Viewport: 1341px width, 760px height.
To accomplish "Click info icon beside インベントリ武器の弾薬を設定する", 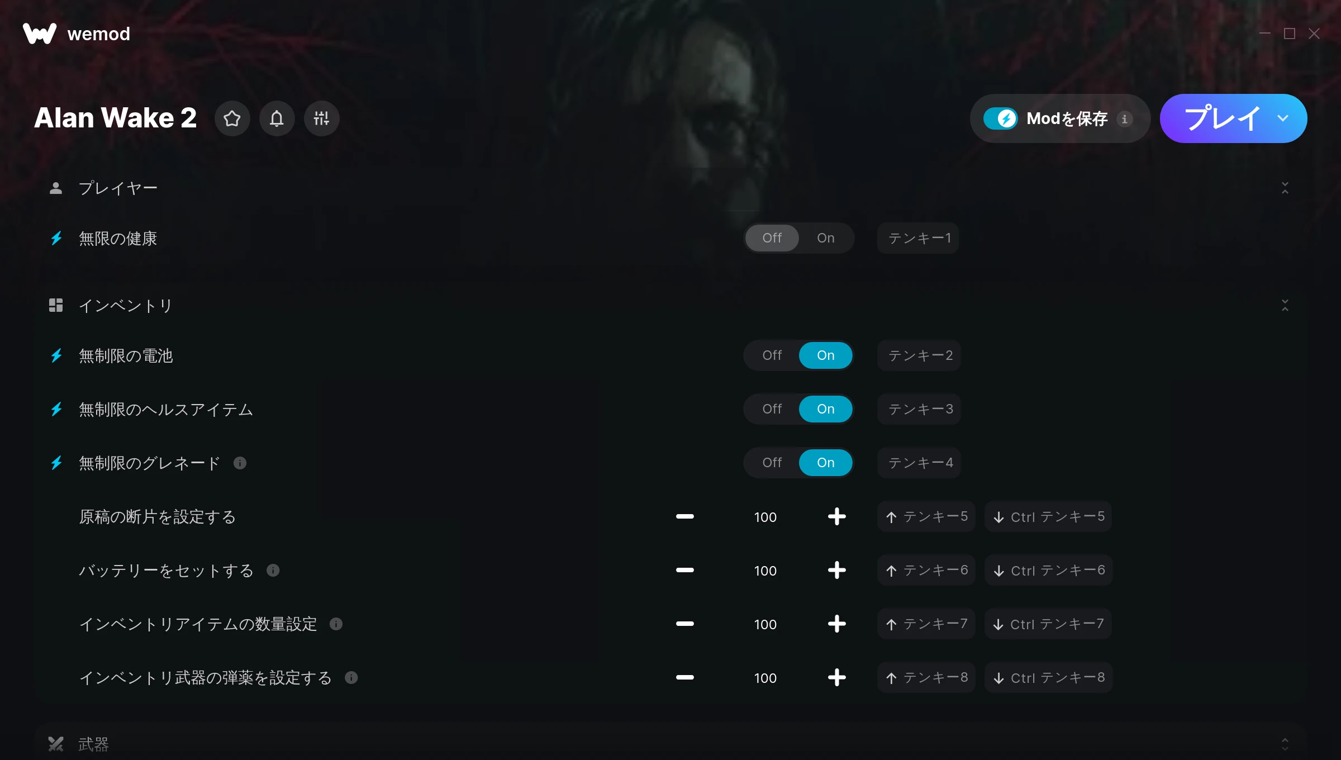I will [x=351, y=678].
